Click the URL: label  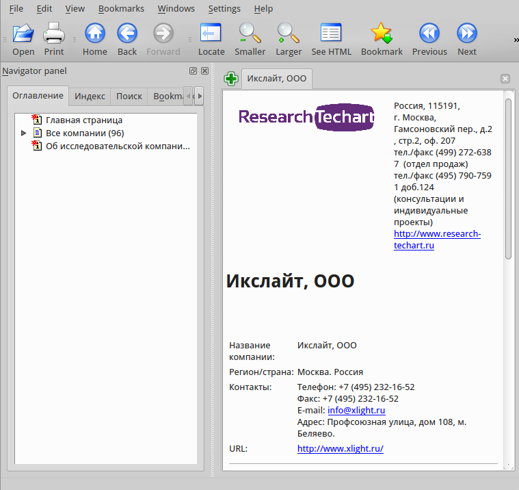click(239, 448)
